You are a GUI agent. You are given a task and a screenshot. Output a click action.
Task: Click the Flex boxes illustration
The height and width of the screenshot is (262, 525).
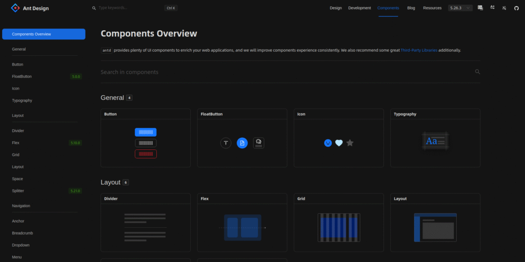coord(243,228)
